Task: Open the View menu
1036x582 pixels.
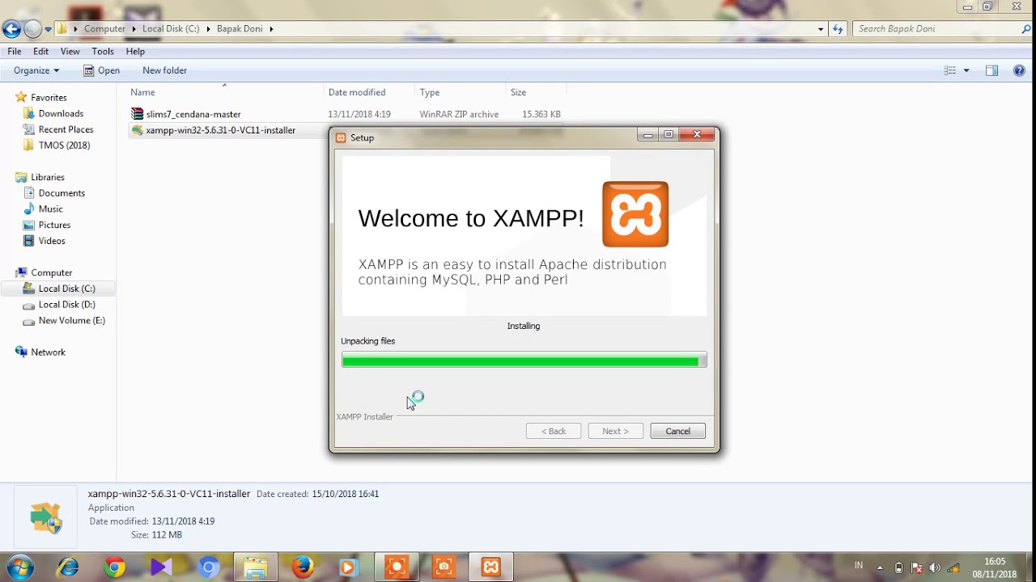Action: (x=70, y=51)
